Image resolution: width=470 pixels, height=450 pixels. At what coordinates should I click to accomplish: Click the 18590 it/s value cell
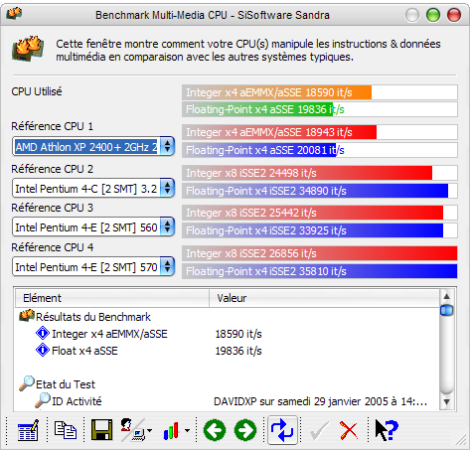(238, 334)
